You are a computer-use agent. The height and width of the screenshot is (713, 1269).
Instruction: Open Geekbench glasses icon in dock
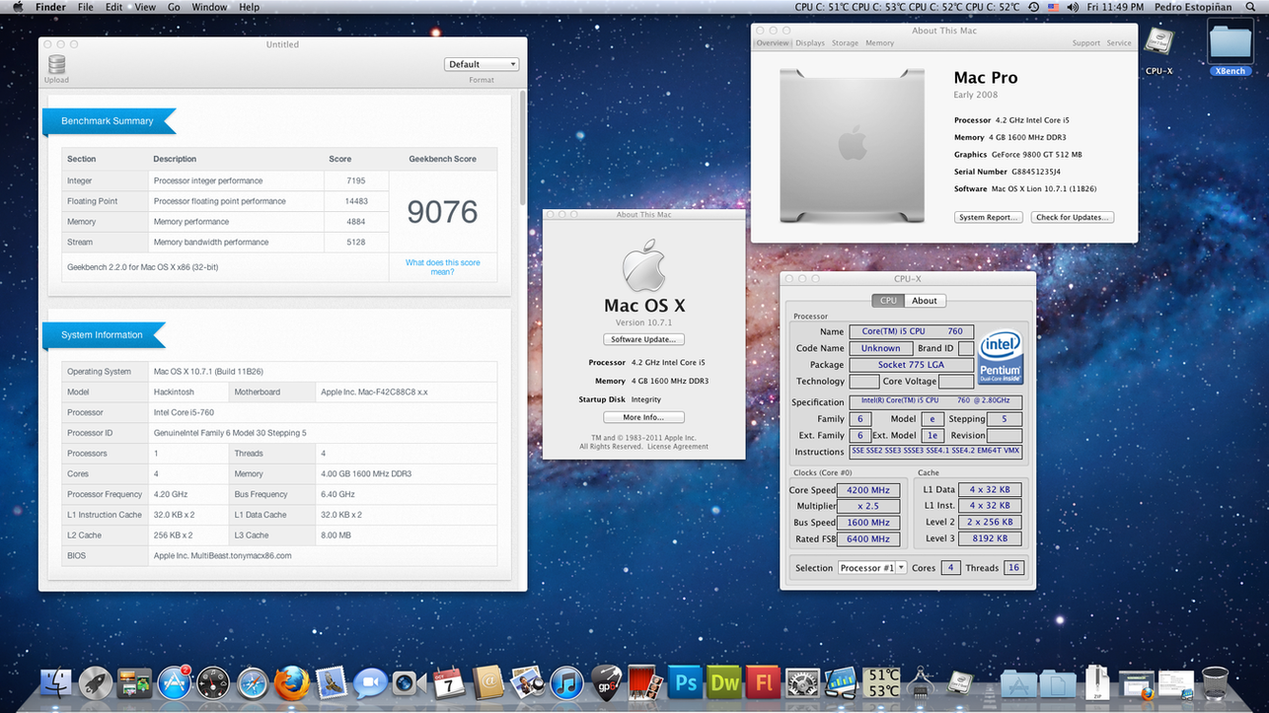841,682
